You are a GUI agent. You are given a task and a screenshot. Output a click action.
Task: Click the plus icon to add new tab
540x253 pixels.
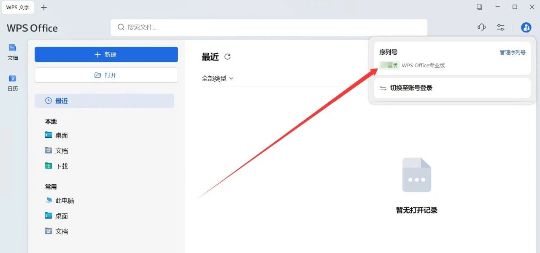[44, 7]
